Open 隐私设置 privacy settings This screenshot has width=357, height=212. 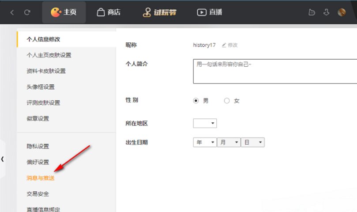[38, 146]
